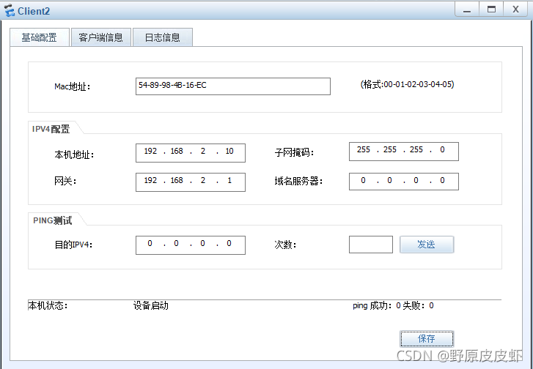533x369 pixels.
Task: Open the 客户端信息 tab
Action: (101, 37)
